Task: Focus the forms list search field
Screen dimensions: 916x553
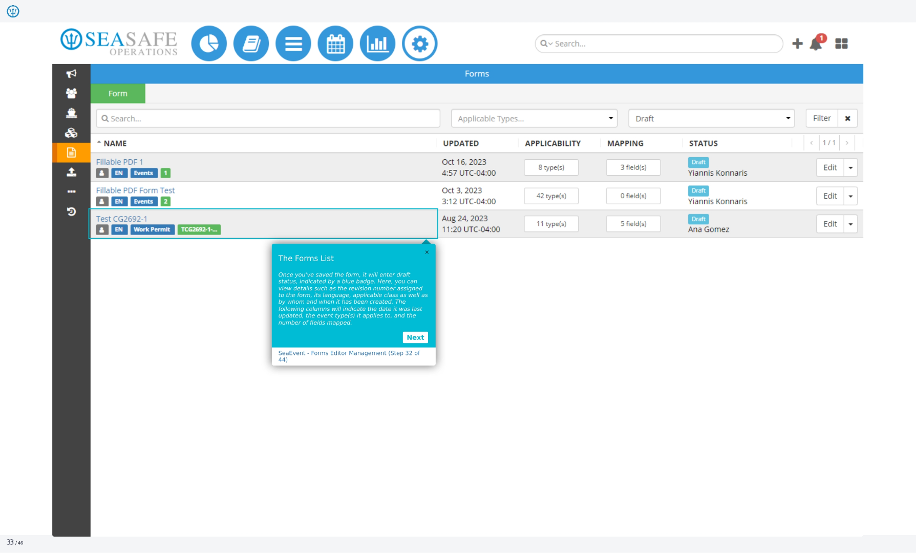Action: coord(268,118)
